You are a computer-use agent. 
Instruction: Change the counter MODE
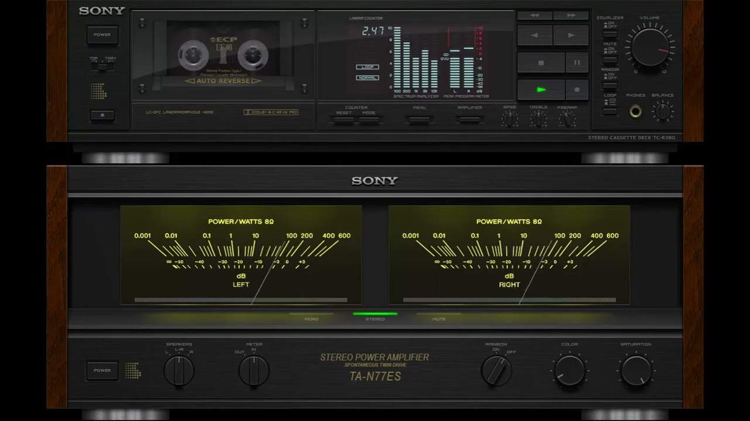coord(369,119)
